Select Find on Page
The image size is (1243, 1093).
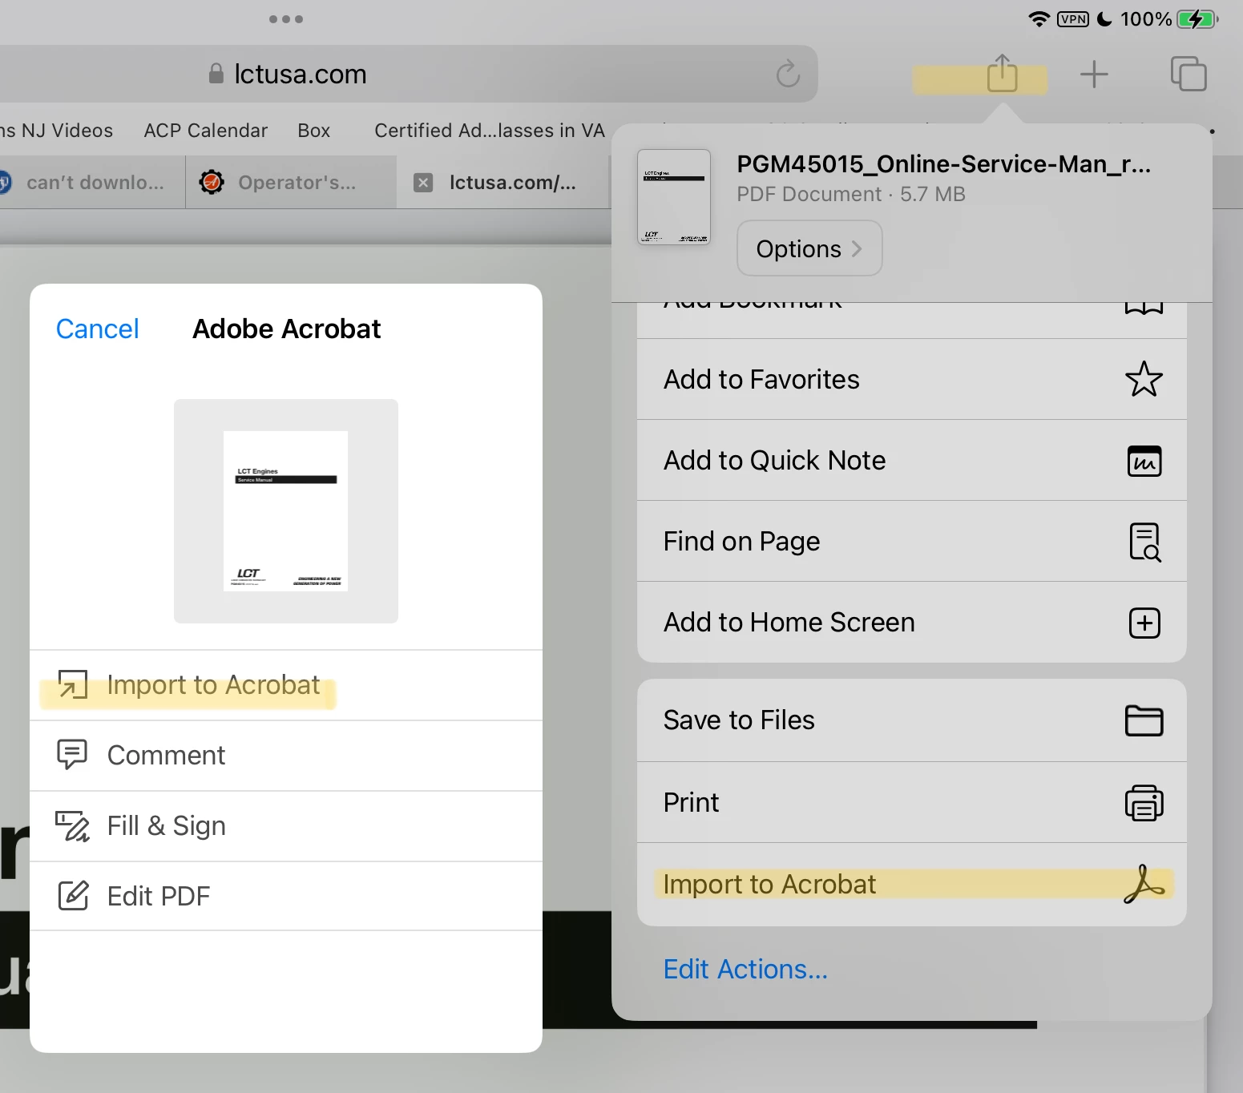[911, 541]
